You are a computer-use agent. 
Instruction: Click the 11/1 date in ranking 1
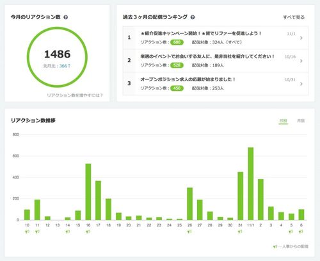[291, 34]
